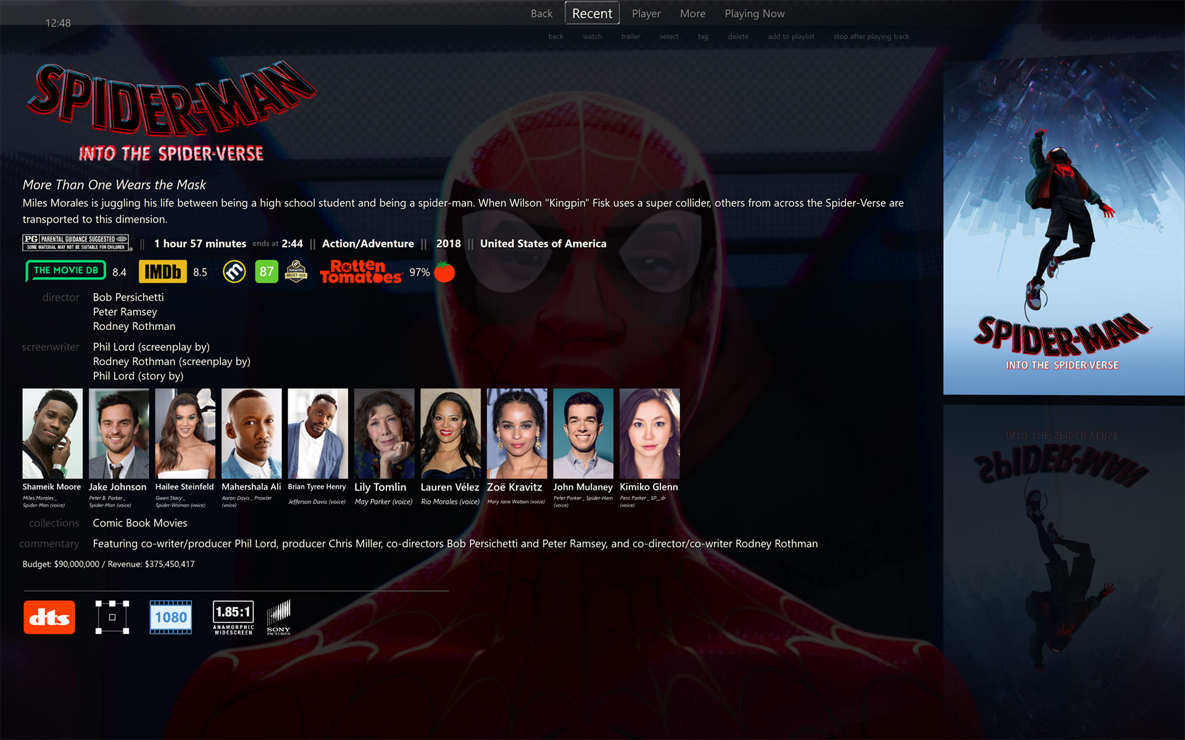Select 'Rodney Rothman (screenplay by)'
The height and width of the screenshot is (740, 1185).
point(172,361)
